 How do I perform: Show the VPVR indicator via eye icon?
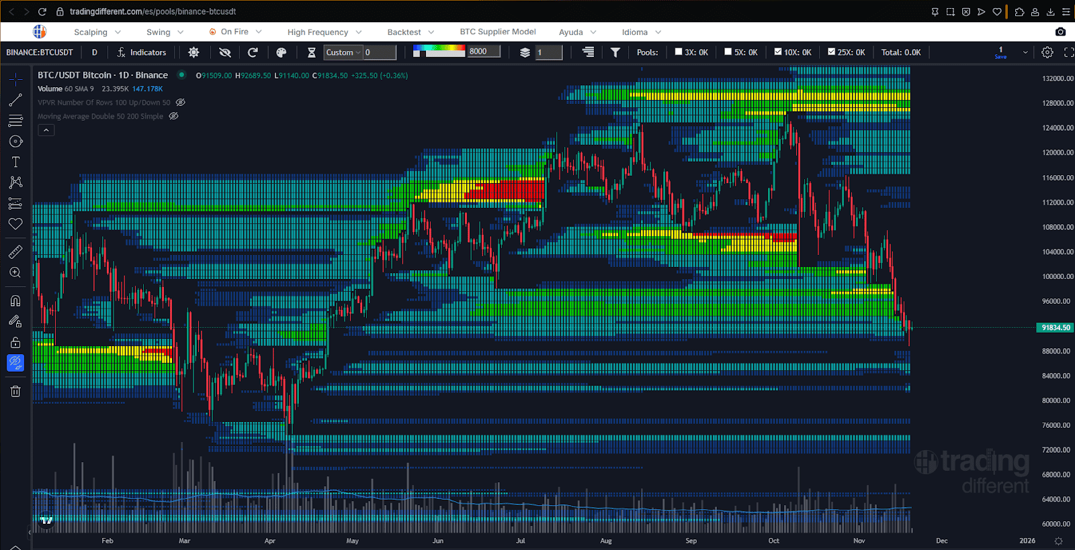click(180, 103)
